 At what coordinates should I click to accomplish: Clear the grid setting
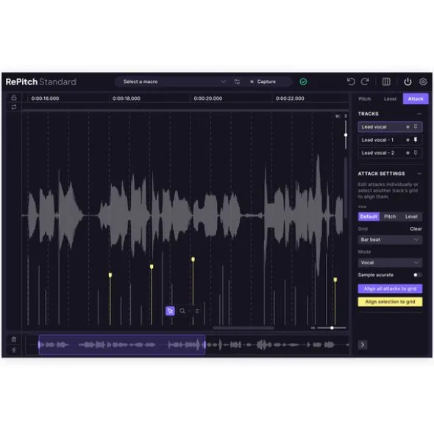click(416, 229)
